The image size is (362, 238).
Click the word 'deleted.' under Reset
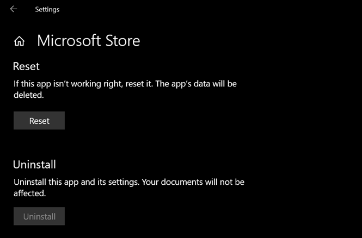29,95
